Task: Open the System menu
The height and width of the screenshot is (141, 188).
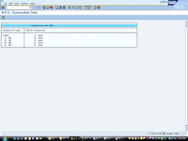Action: point(24,3)
